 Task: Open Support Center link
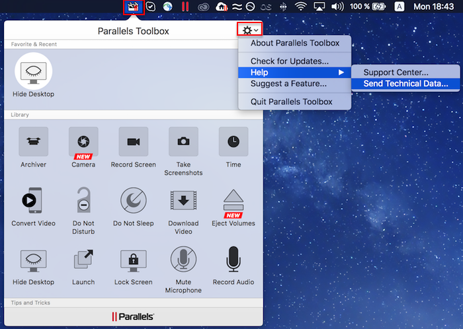click(396, 72)
